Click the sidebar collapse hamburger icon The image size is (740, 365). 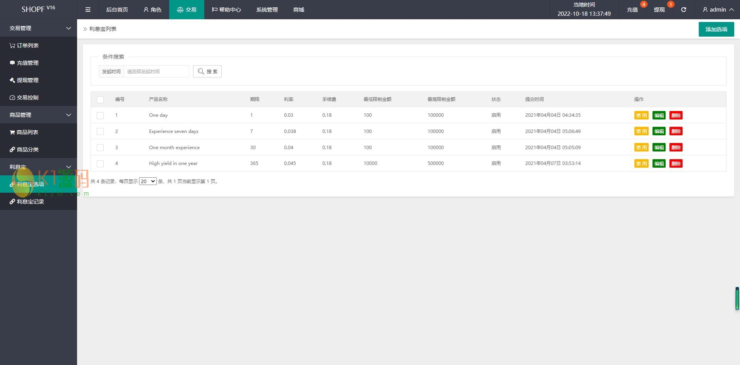(x=88, y=10)
